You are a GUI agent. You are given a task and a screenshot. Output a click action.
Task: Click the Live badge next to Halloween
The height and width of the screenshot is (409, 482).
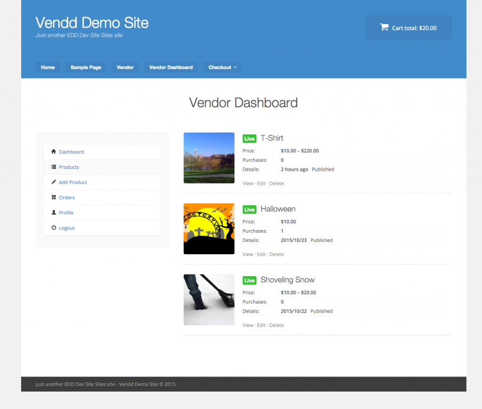click(x=249, y=209)
